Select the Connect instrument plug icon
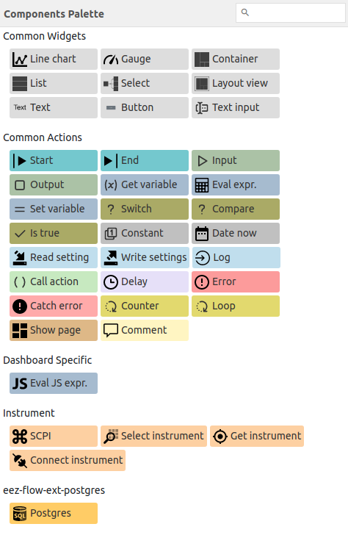The height and width of the screenshot is (535, 348). click(20, 461)
